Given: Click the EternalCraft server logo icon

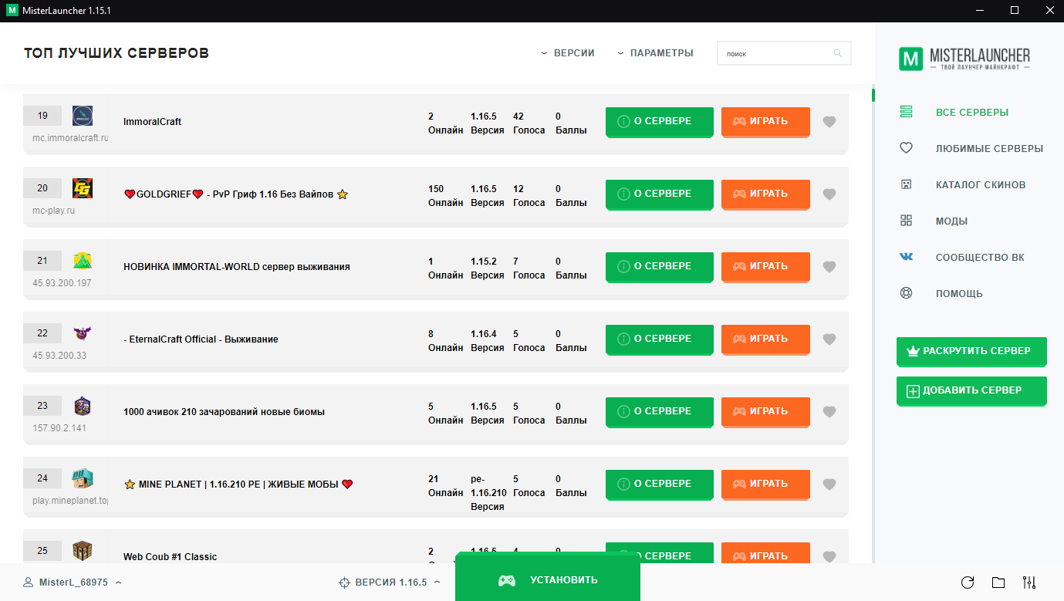Looking at the screenshot, I should pyautogui.click(x=83, y=333).
